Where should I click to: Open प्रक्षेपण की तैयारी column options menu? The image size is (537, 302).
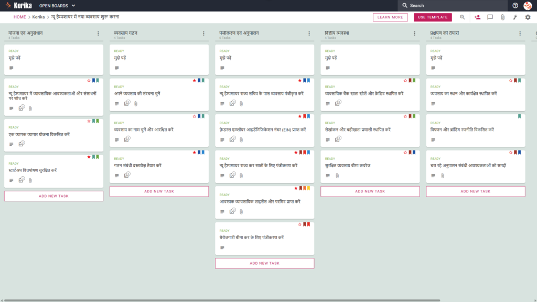pos(520,34)
